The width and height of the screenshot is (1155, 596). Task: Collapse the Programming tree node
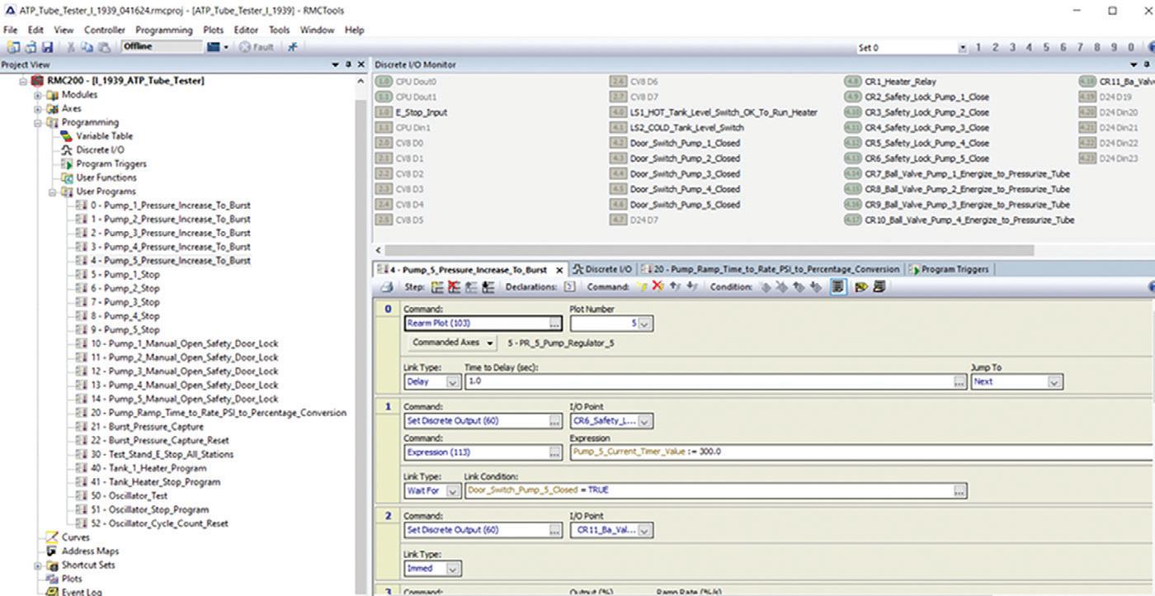[38, 122]
